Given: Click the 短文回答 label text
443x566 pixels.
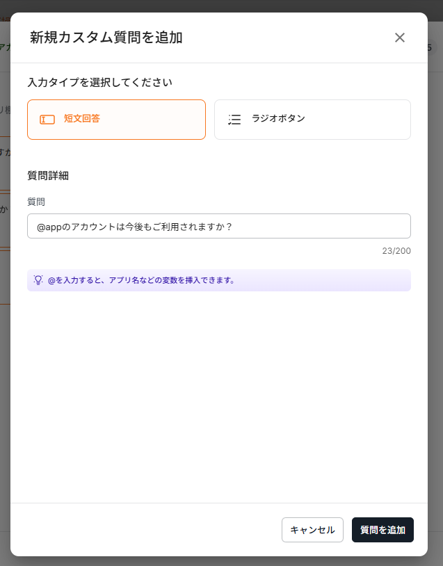Looking at the screenshot, I should tap(82, 119).
